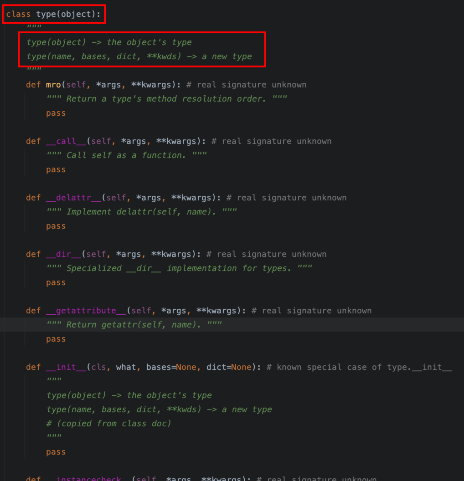
Task: Place cursor on 'def mro' method name
Action: [53, 85]
